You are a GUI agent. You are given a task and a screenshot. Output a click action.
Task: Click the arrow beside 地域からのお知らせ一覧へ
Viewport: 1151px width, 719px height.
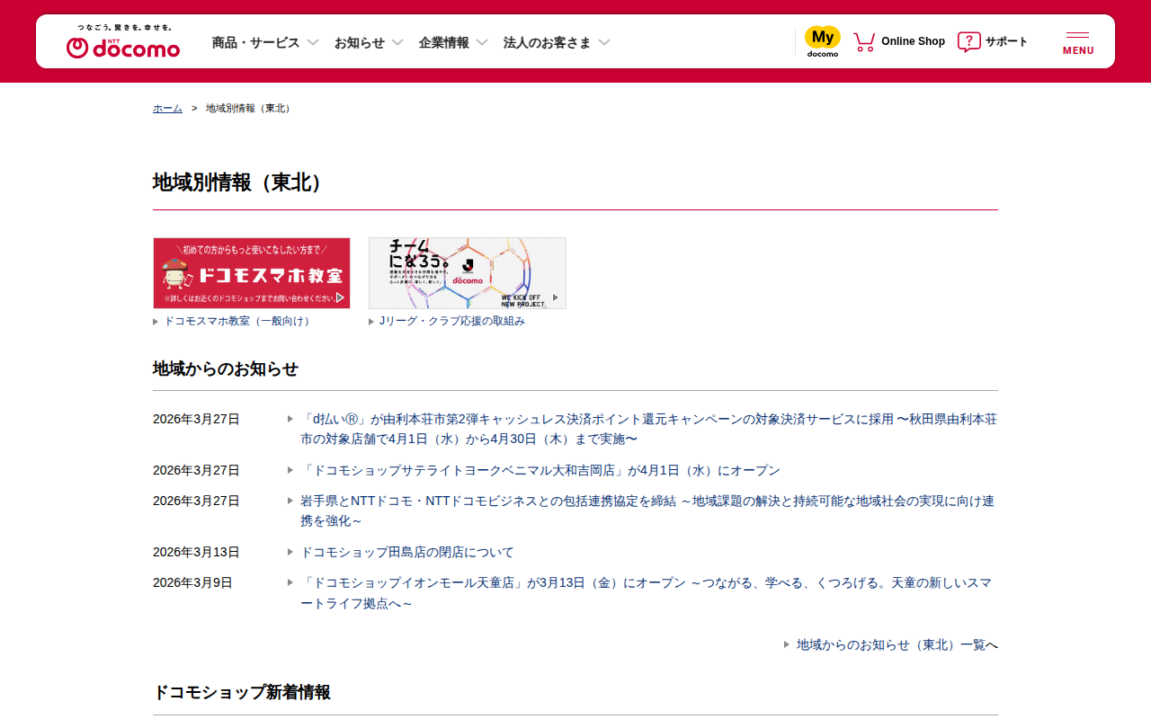[787, 644]
